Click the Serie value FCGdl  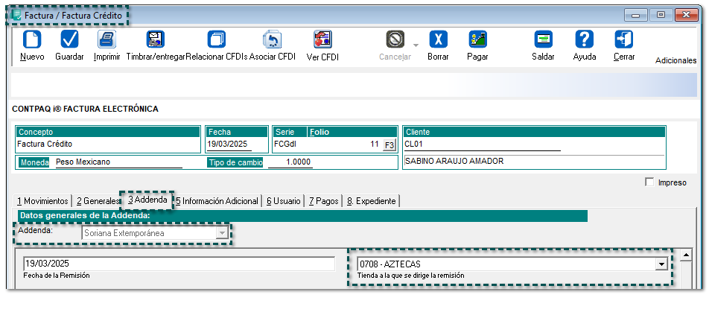[x=284, y=144]
